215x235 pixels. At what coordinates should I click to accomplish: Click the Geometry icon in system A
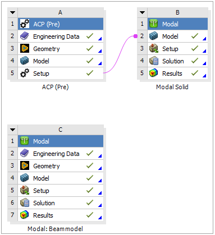click(x=25, y=48)
